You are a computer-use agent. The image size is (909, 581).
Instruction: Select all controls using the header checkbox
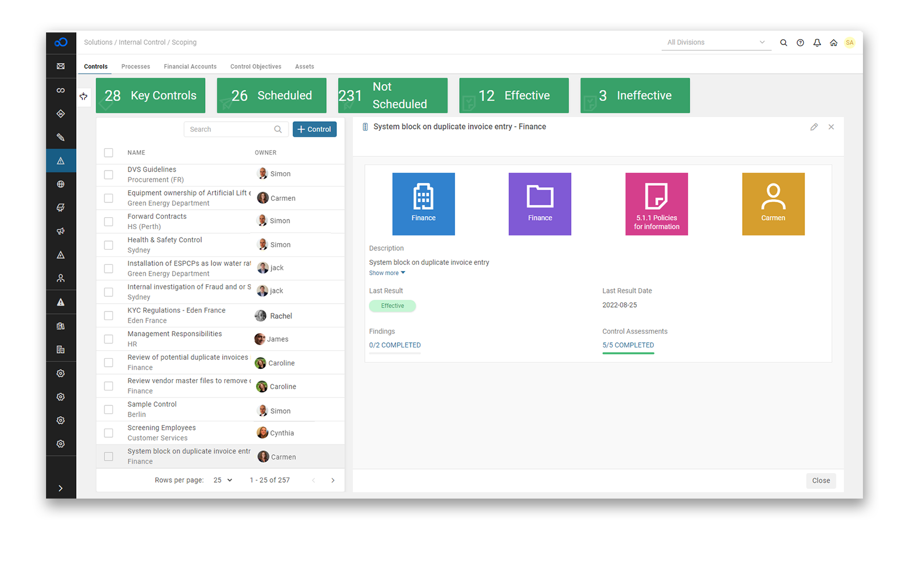(109, 152)
